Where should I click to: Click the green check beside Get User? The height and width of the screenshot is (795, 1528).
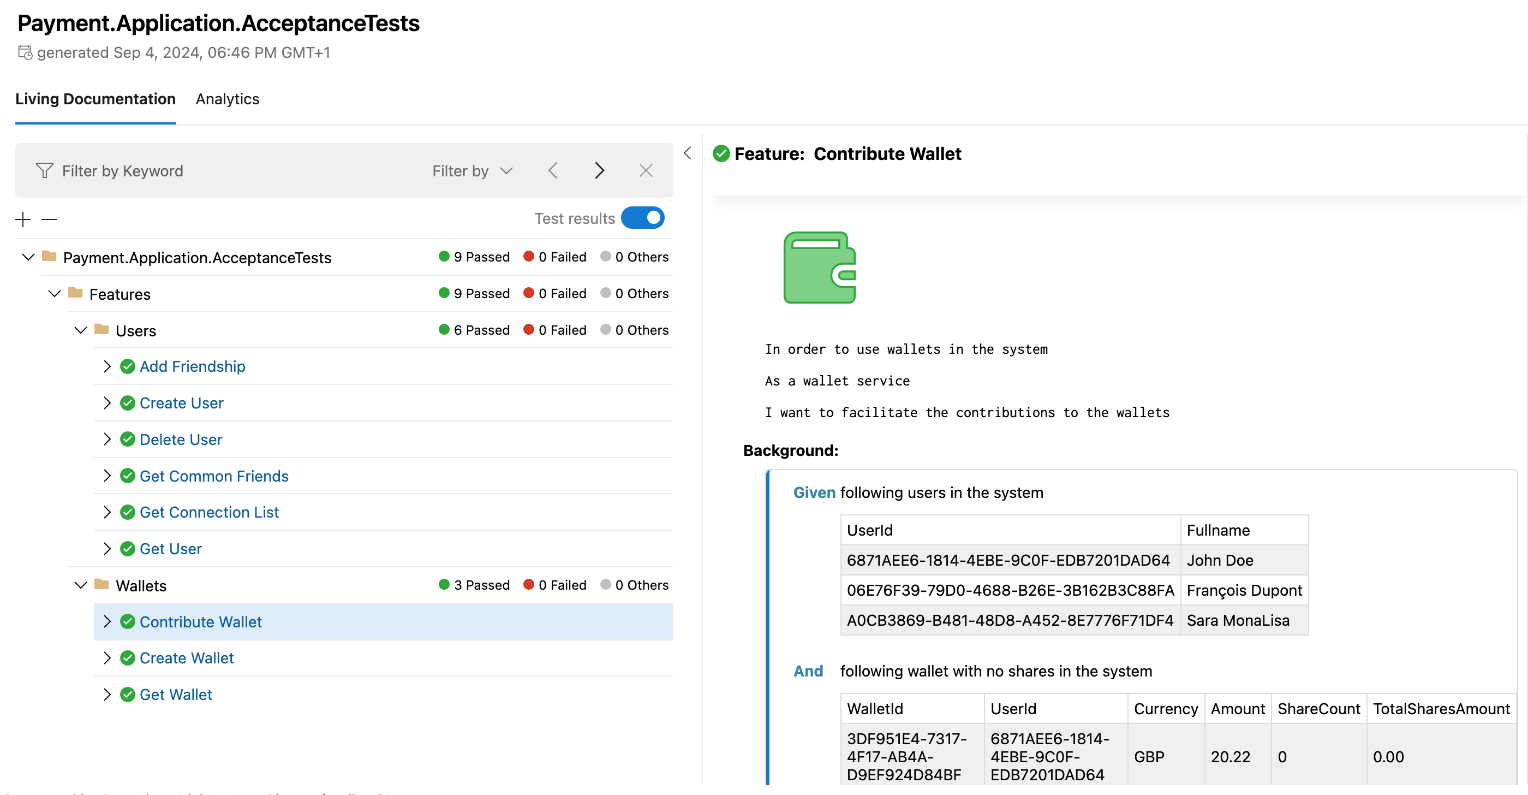point(128,549)
